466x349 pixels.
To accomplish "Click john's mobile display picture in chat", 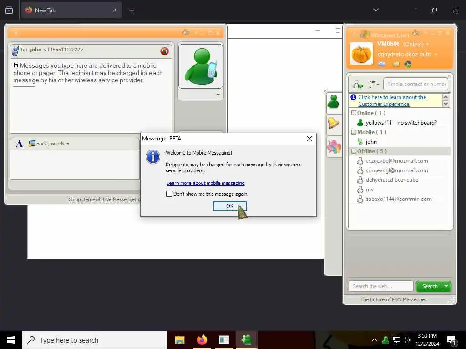I will click(x=201, y=66).
